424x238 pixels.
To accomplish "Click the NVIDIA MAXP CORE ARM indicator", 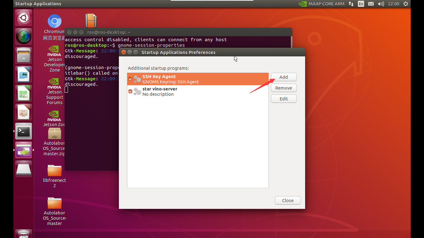I will (x=321, y=4).
